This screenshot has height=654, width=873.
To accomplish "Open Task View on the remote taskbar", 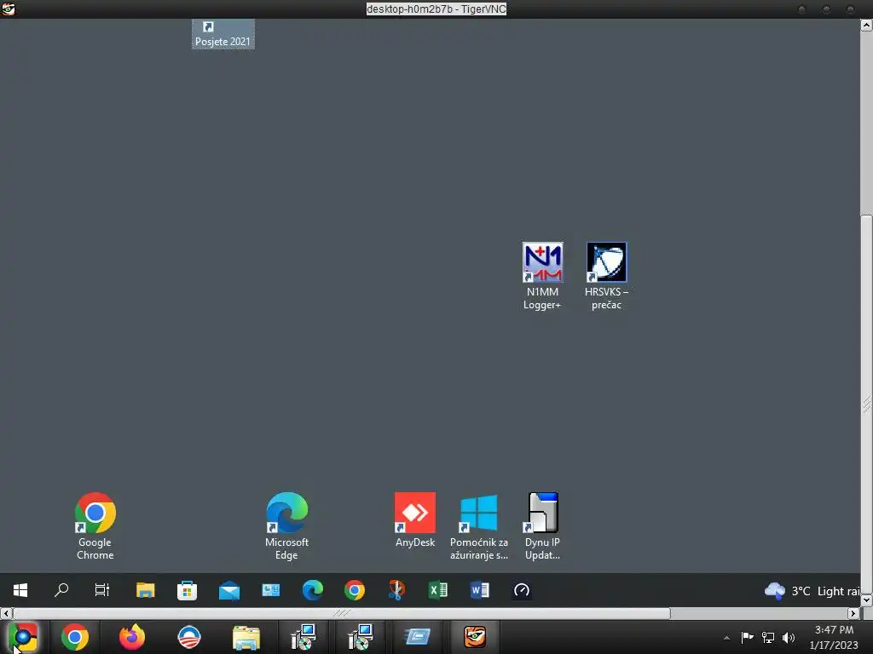I will tap(102, 590).
